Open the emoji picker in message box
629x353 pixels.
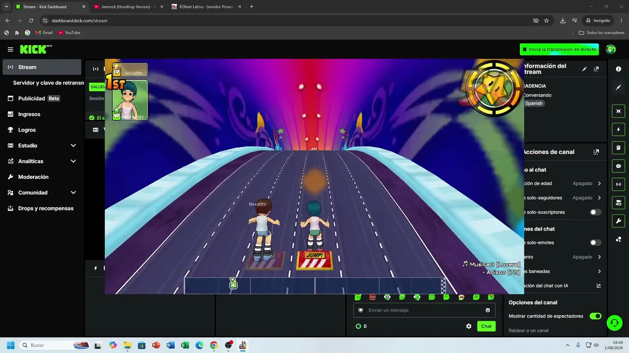487,310
